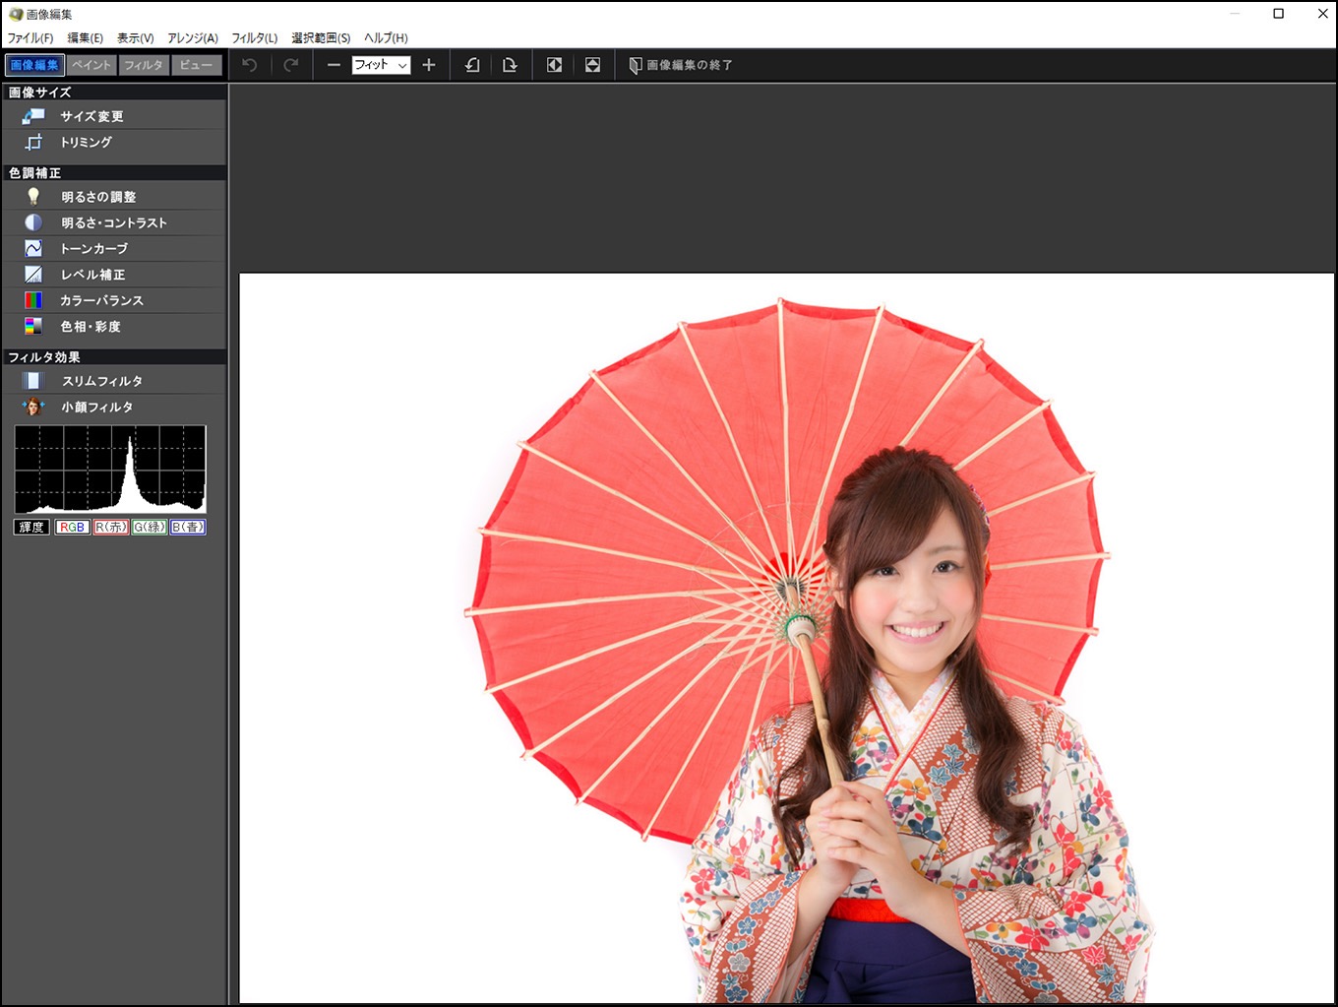Click the トリミング crop icon
The height and width of the screenshot is (1007, 1338).
pos(33,142)
